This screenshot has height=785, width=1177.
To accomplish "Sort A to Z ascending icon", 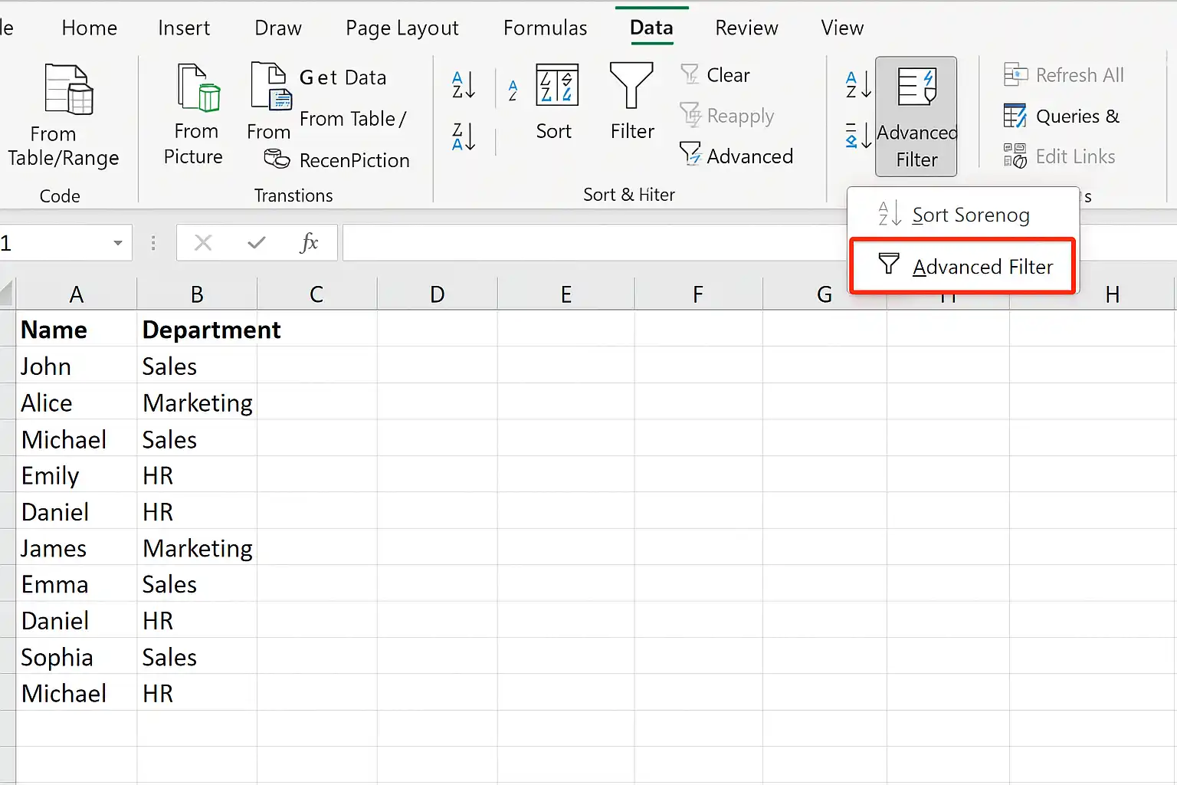I will click(x=464, y=84).
